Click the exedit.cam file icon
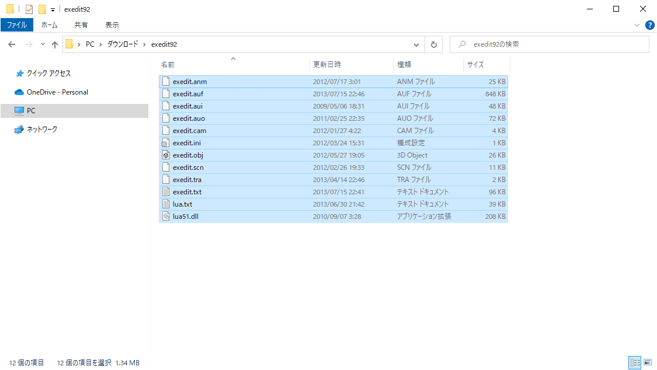Screen dimensions: 657x370 166,130
